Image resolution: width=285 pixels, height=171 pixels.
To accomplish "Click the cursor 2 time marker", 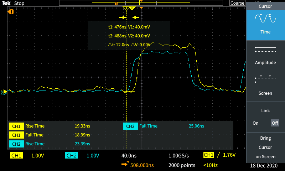I will click(132, 8).
